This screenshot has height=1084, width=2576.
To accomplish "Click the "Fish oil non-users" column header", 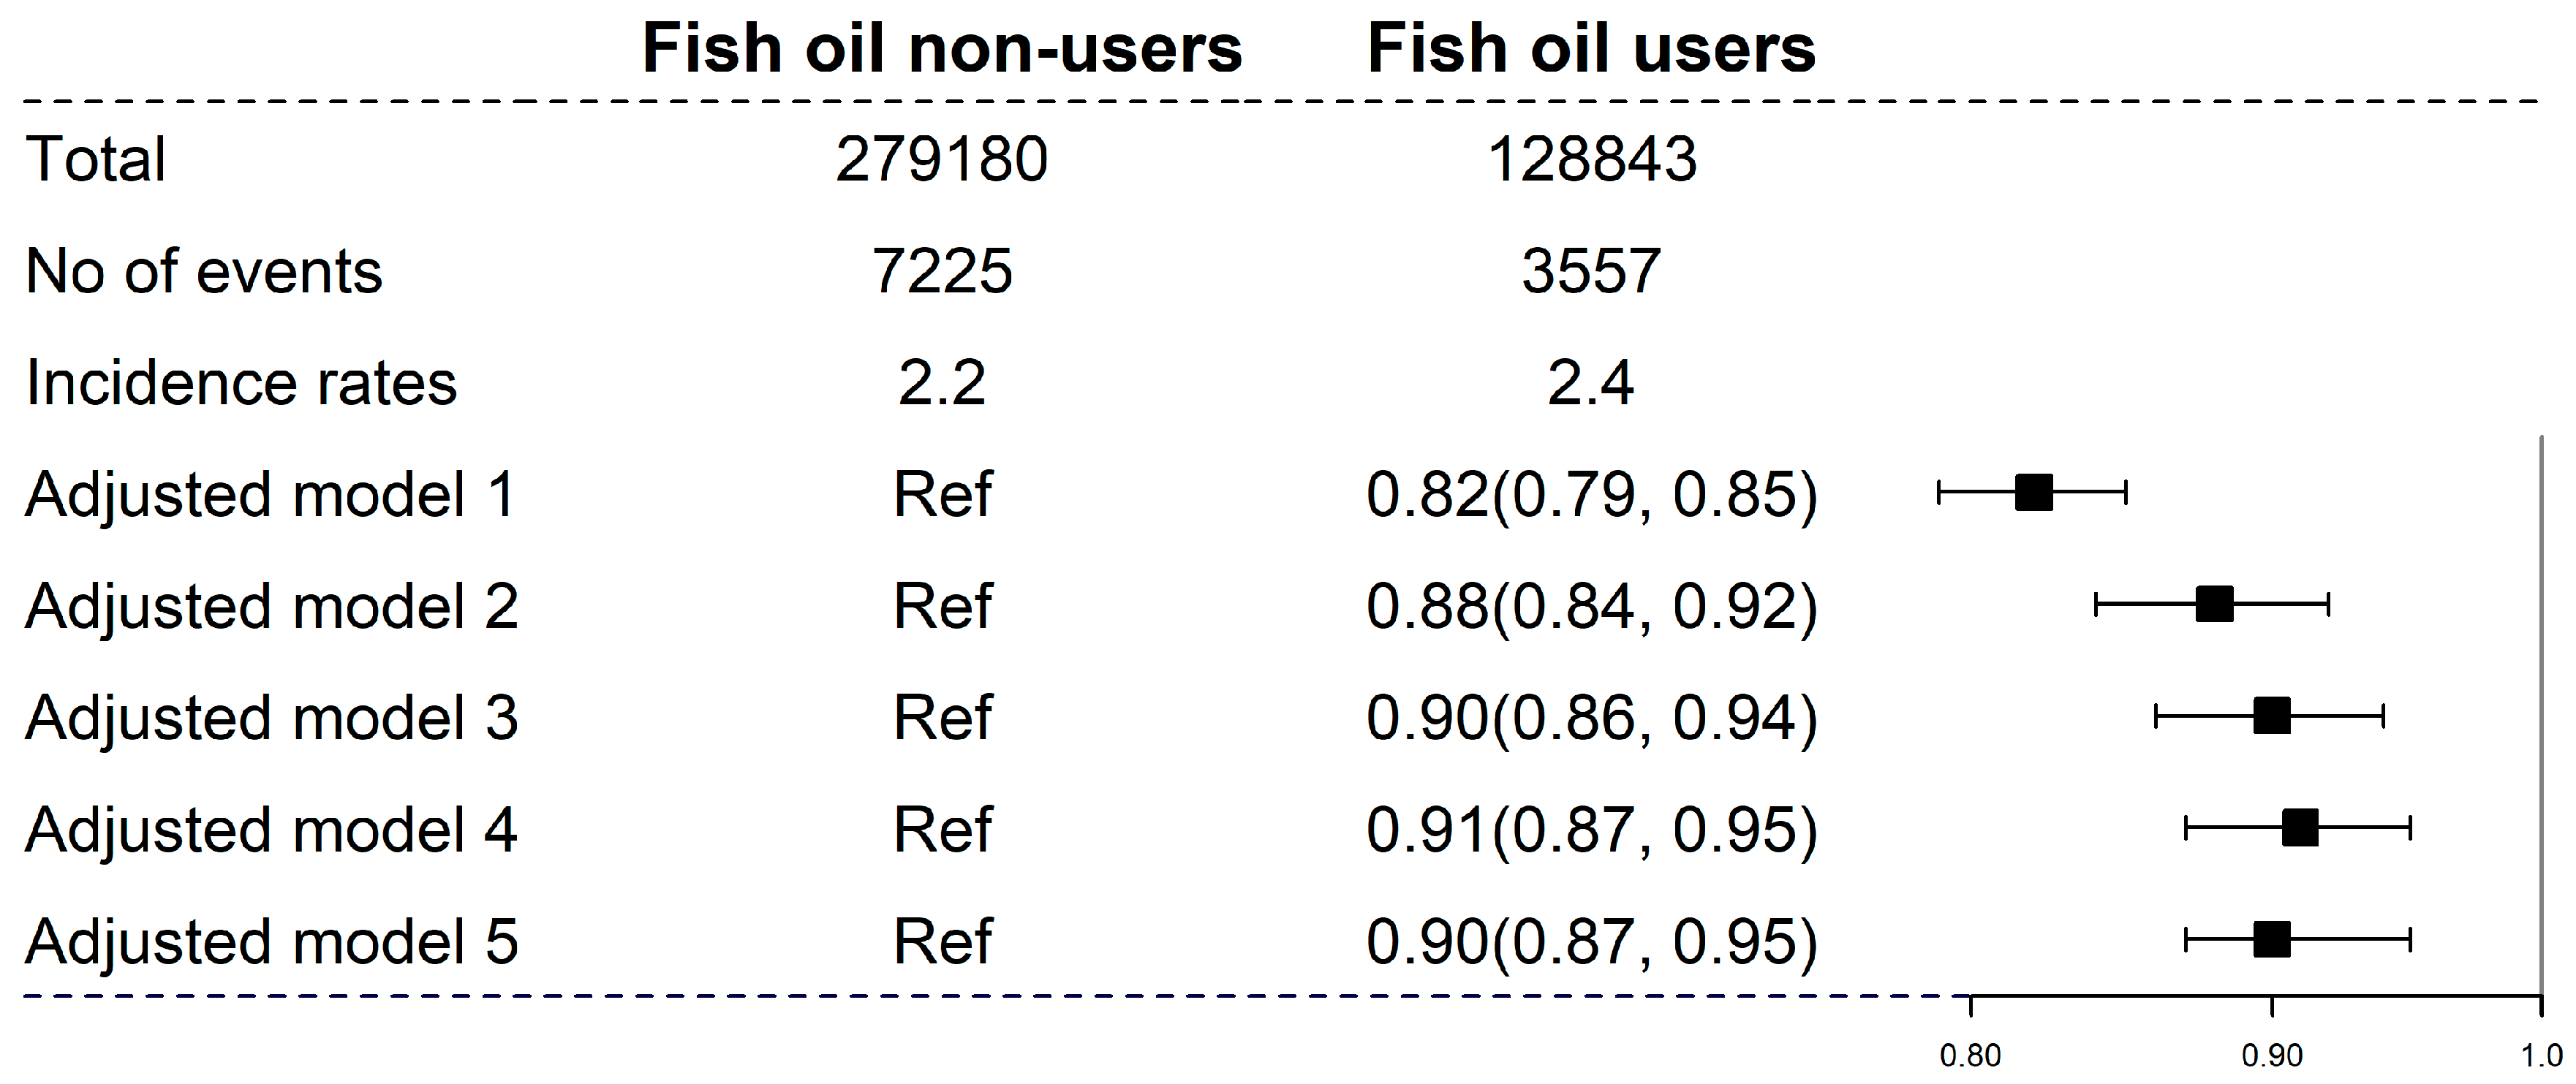I will (941, 48).
